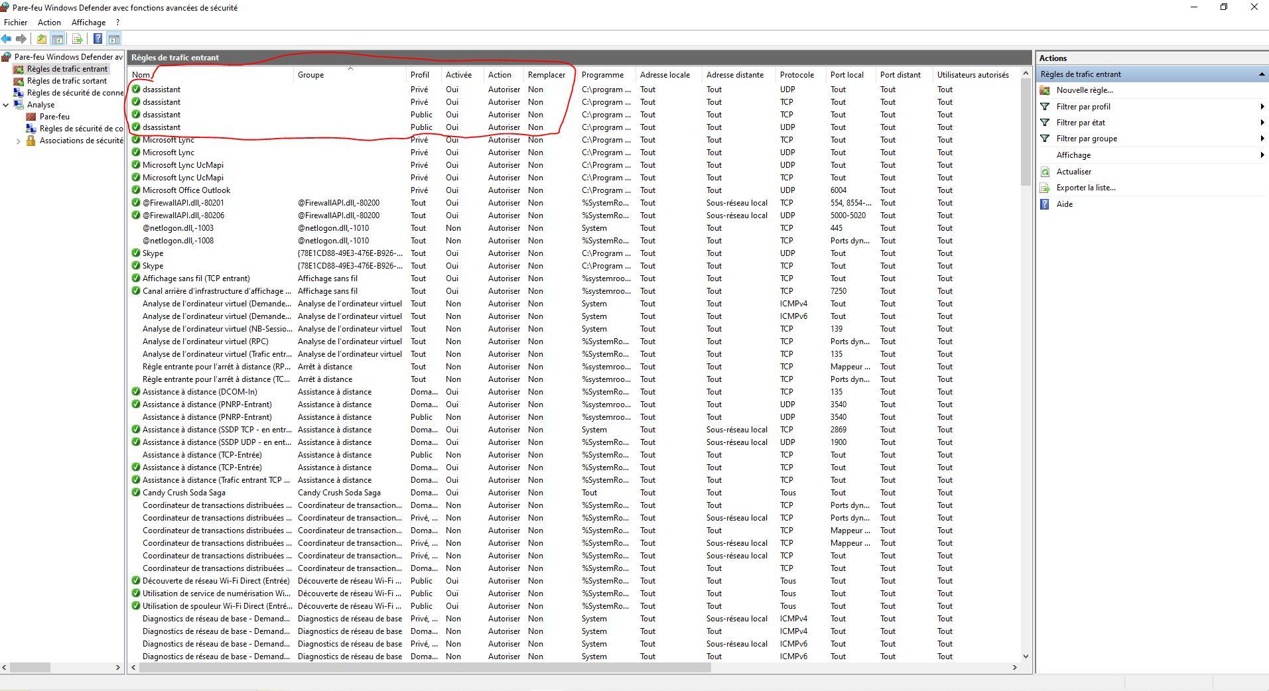Collapse the Analyse tree node

tap(6, 105)
